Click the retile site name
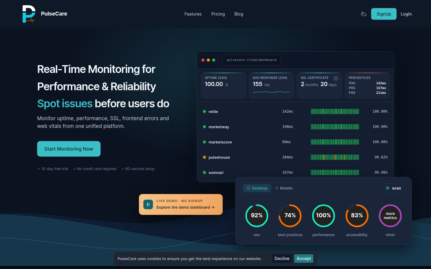 tap(213, 112)
